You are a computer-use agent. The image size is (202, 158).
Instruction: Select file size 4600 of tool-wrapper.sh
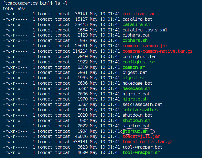click(x=82, y=153)
